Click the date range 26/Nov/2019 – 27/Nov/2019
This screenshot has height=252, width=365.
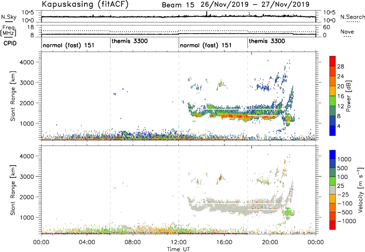click(x=255, y=5)
